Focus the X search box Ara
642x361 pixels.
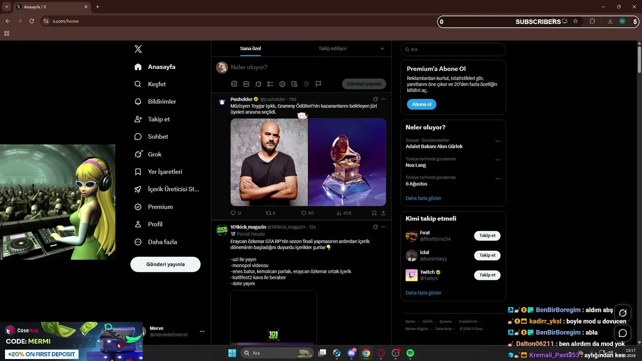tap(453, 49)
